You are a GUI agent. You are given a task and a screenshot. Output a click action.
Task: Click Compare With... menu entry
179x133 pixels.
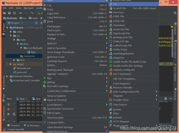pyautogui.click(x=76, y=123)
